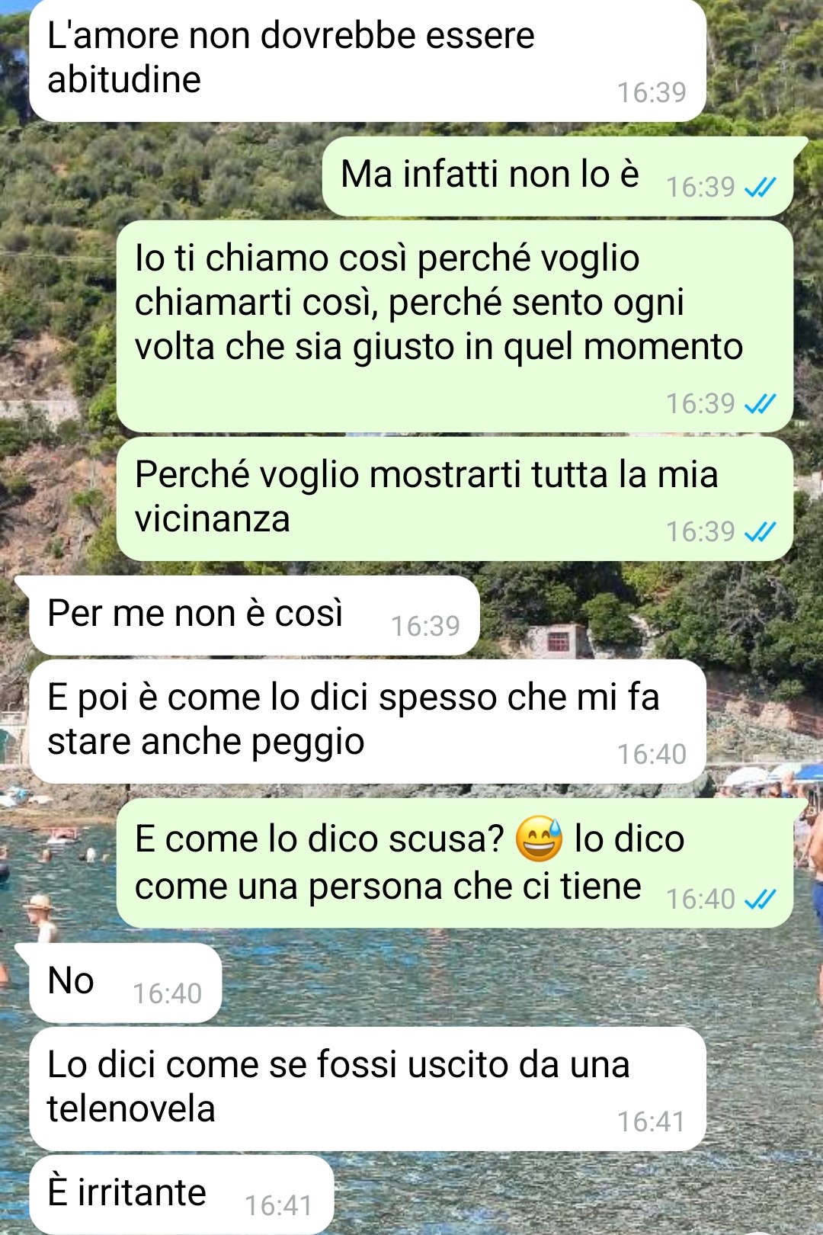Select the 'uscito da una telenovela' message
The image size is (823, 1235).
367,1089
